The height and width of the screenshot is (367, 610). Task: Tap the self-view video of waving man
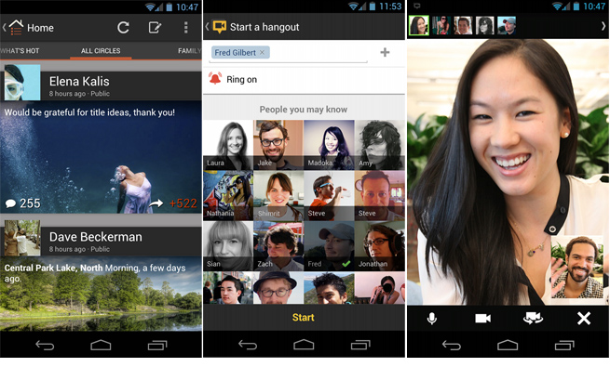pyautogui.click(x=577, y=267)
